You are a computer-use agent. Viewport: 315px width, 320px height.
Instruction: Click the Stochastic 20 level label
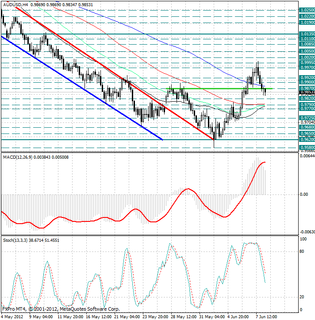click(302, 297)
